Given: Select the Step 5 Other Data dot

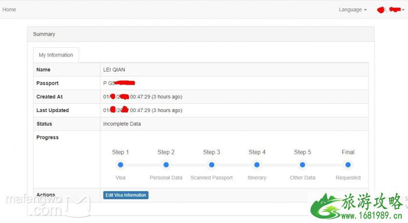Looking at the screenshot, I should tap(303, 165).
